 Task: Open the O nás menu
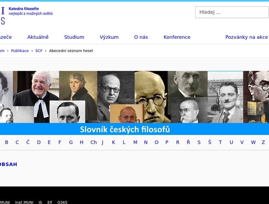[141, 37]
